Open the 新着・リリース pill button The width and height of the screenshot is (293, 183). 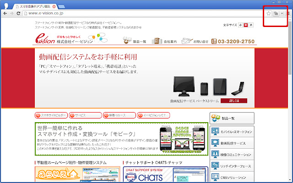pyautogui.click(x=119, y=115)
